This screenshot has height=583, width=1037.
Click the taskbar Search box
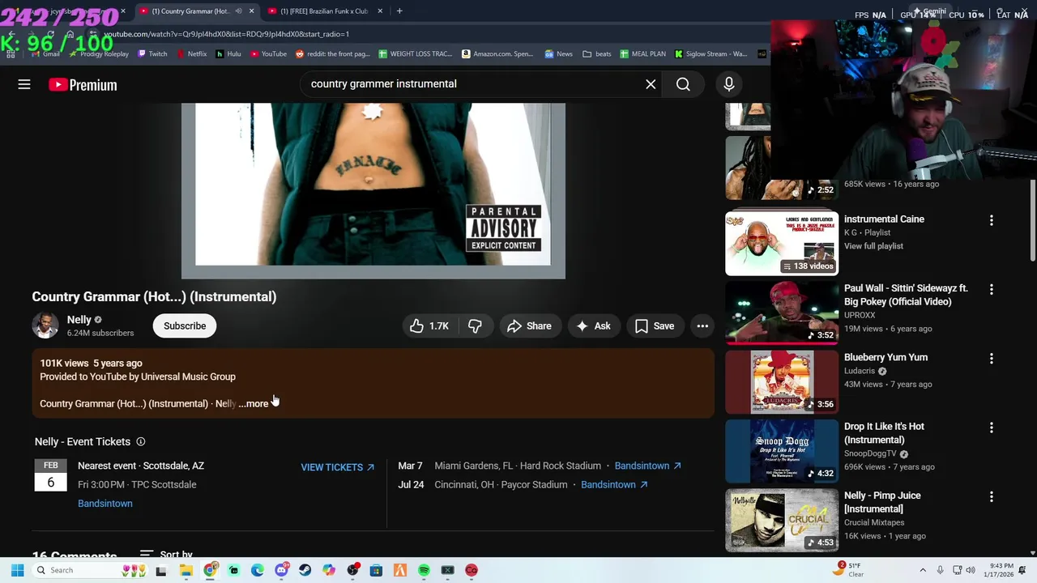coord(91,570)
